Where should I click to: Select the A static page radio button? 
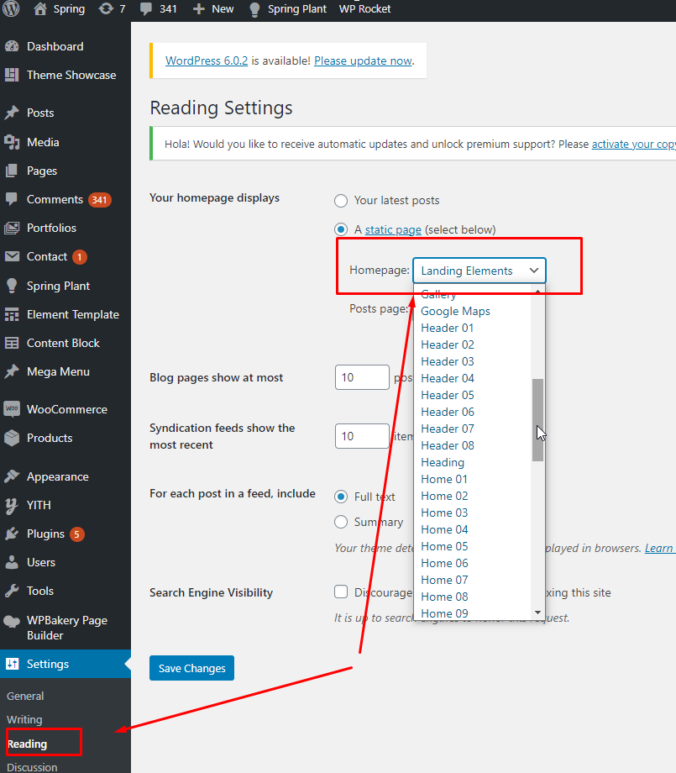(340, 229)
